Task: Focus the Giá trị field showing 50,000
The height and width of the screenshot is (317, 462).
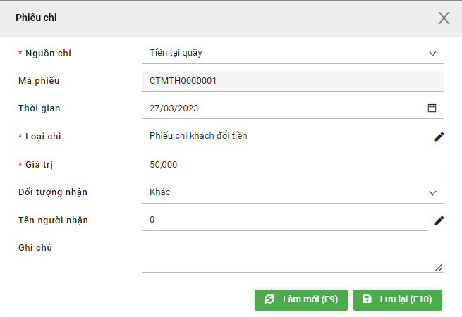Action: tap(293, 165)
